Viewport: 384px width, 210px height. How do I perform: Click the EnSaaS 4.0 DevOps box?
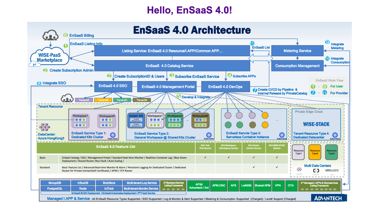[226, 87]
